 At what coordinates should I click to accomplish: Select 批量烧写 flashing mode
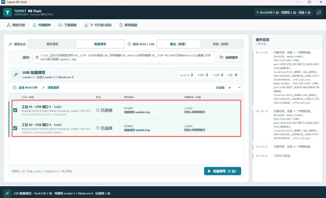(x=100, y=44)
